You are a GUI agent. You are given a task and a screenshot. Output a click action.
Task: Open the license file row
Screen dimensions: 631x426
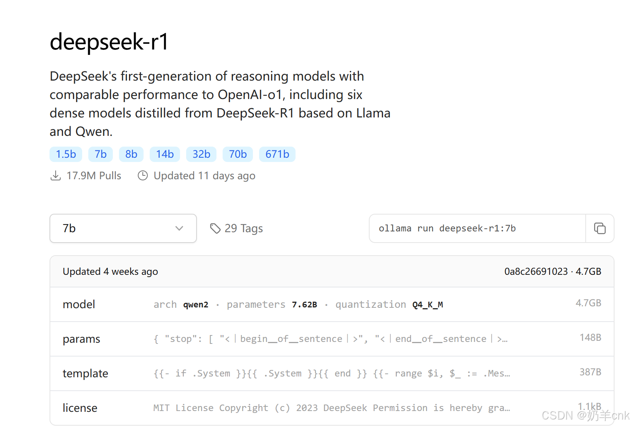click(332, 408)
